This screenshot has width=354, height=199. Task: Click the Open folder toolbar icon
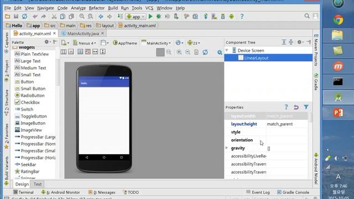[x=7, y=17]
